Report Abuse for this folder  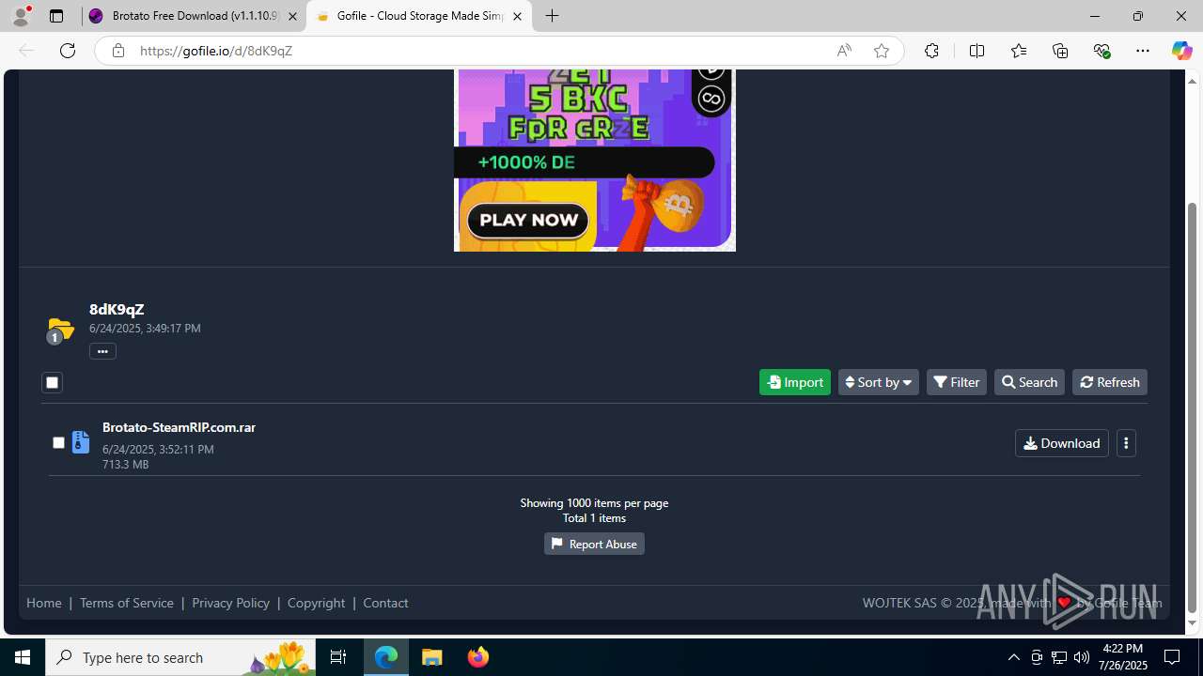point(594,544)
